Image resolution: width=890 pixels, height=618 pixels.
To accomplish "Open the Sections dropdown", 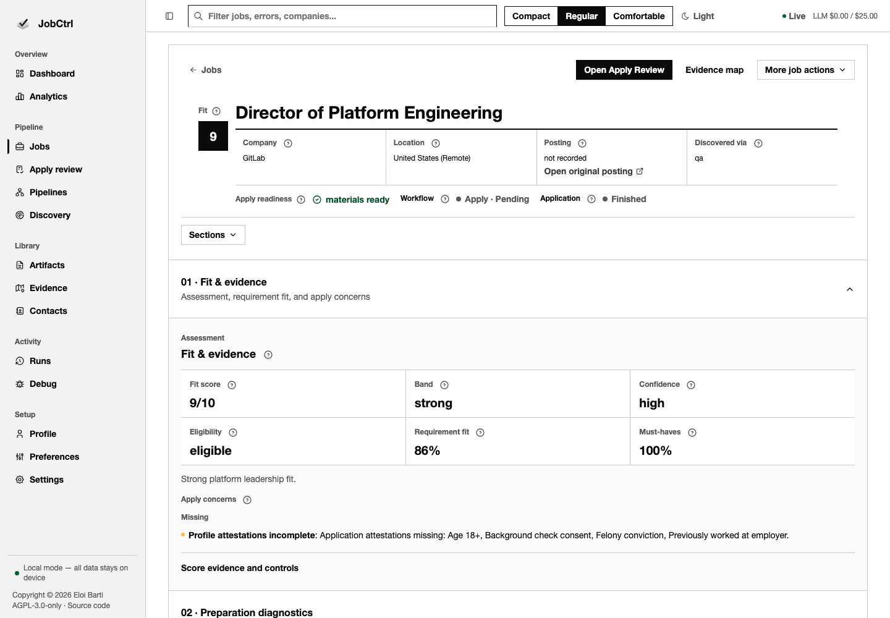I will click(213, 235).
